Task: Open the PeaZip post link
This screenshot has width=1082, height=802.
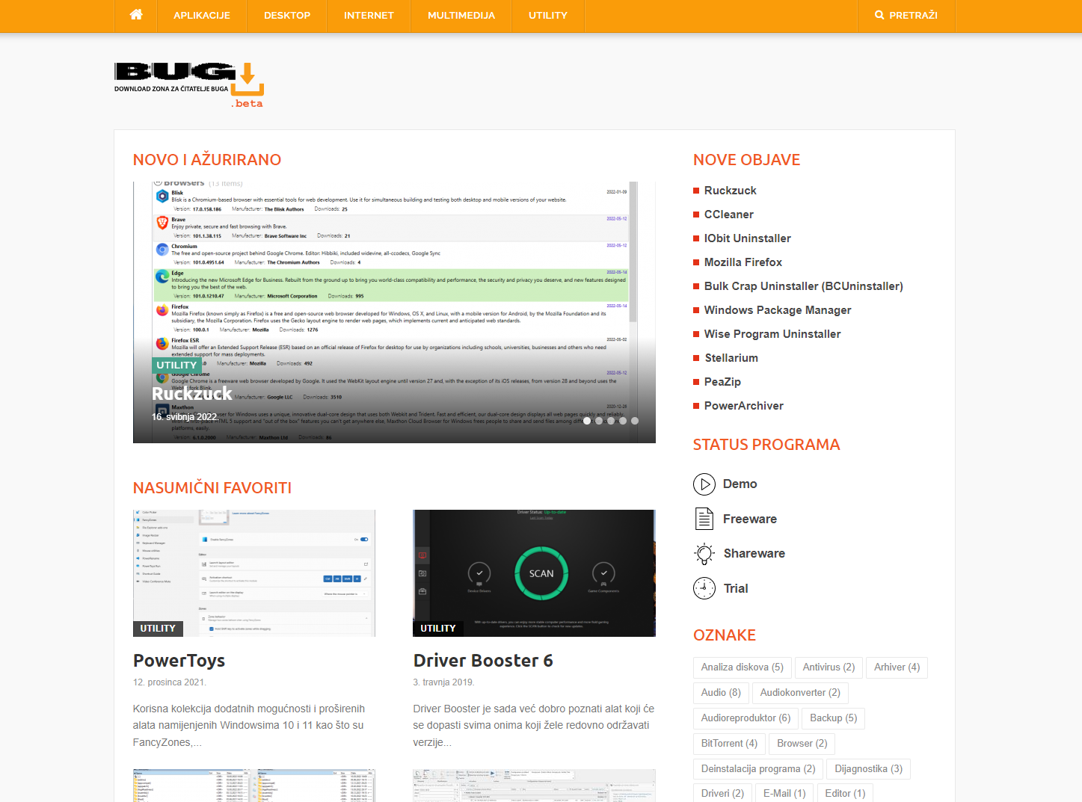Action: coord(722,382)
